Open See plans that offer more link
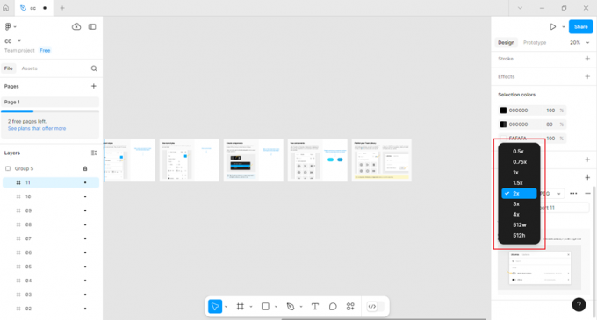 tap(37, 129)
